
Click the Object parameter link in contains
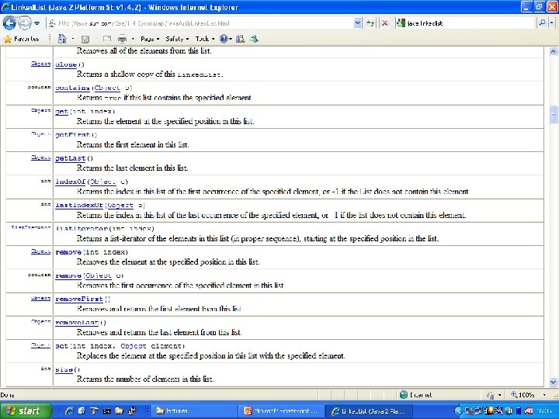[x=107, y=88]
